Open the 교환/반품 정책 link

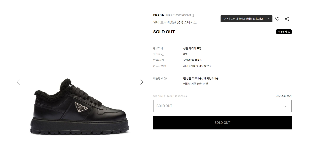192,60
